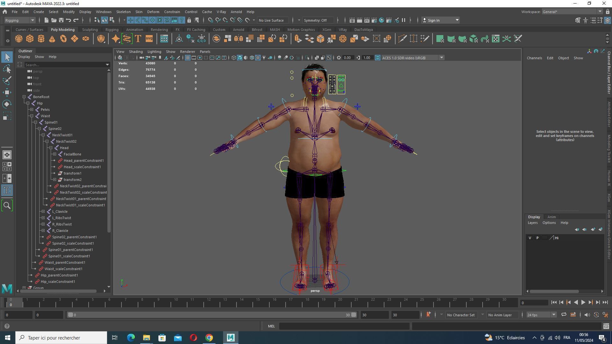612x344 pixels.
Task: Select the Lasso selection tool
Action: [x=7, y=69]
